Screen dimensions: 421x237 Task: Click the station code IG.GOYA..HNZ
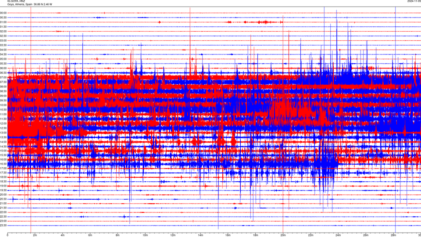pyautogui.click(x=16, y=1)
